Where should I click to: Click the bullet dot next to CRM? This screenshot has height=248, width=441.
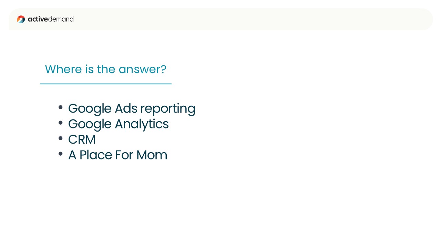[61, 138]
